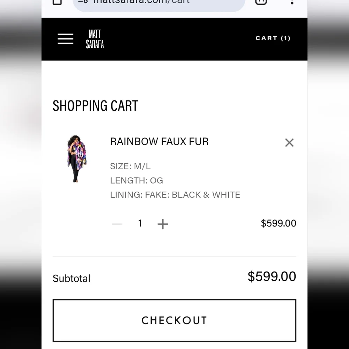The image size is (349, 349).
Task: Click the Matt Sarafa logo
Action: pos(95,39)
